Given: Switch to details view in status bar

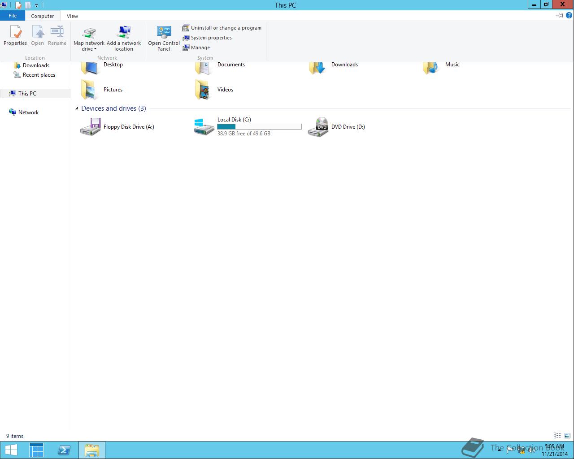Looking at the screenshot, I should 557,436.
